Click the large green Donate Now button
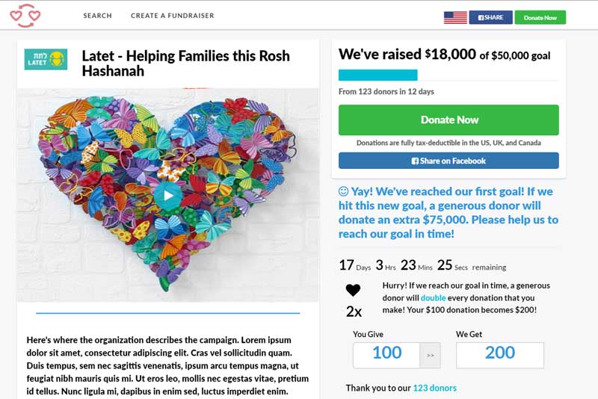 click(x=449, y=120)
